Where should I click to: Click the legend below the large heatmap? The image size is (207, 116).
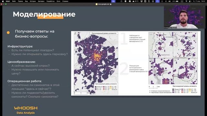(x=106, y=87)
